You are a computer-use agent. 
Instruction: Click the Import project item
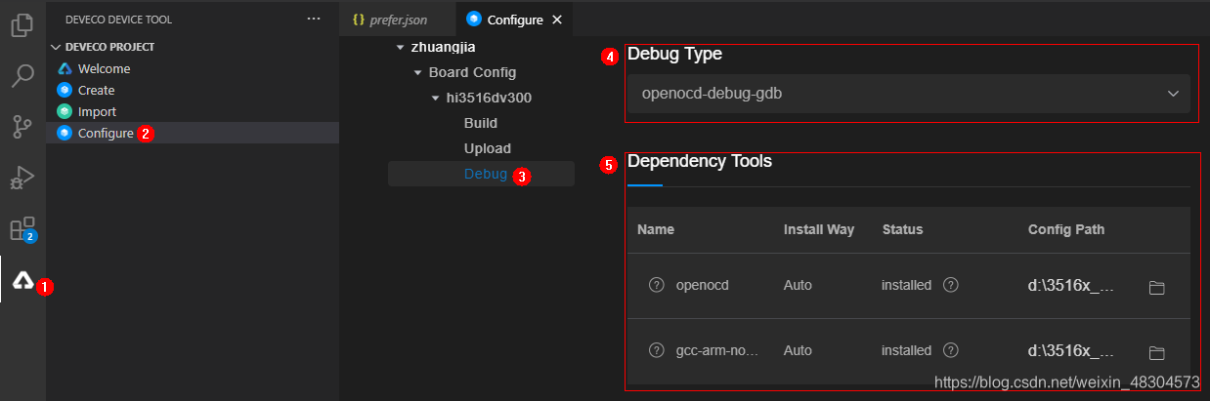coord(97,112)
